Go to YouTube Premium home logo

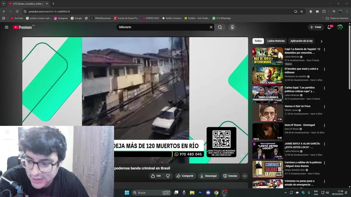tap(22, 27)
